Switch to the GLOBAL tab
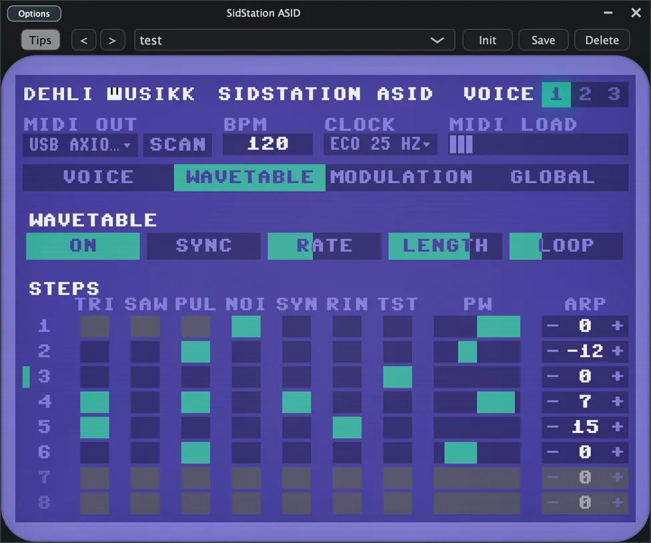The height and width of the screenshot is (543, 651). click(x=552, y=177)
